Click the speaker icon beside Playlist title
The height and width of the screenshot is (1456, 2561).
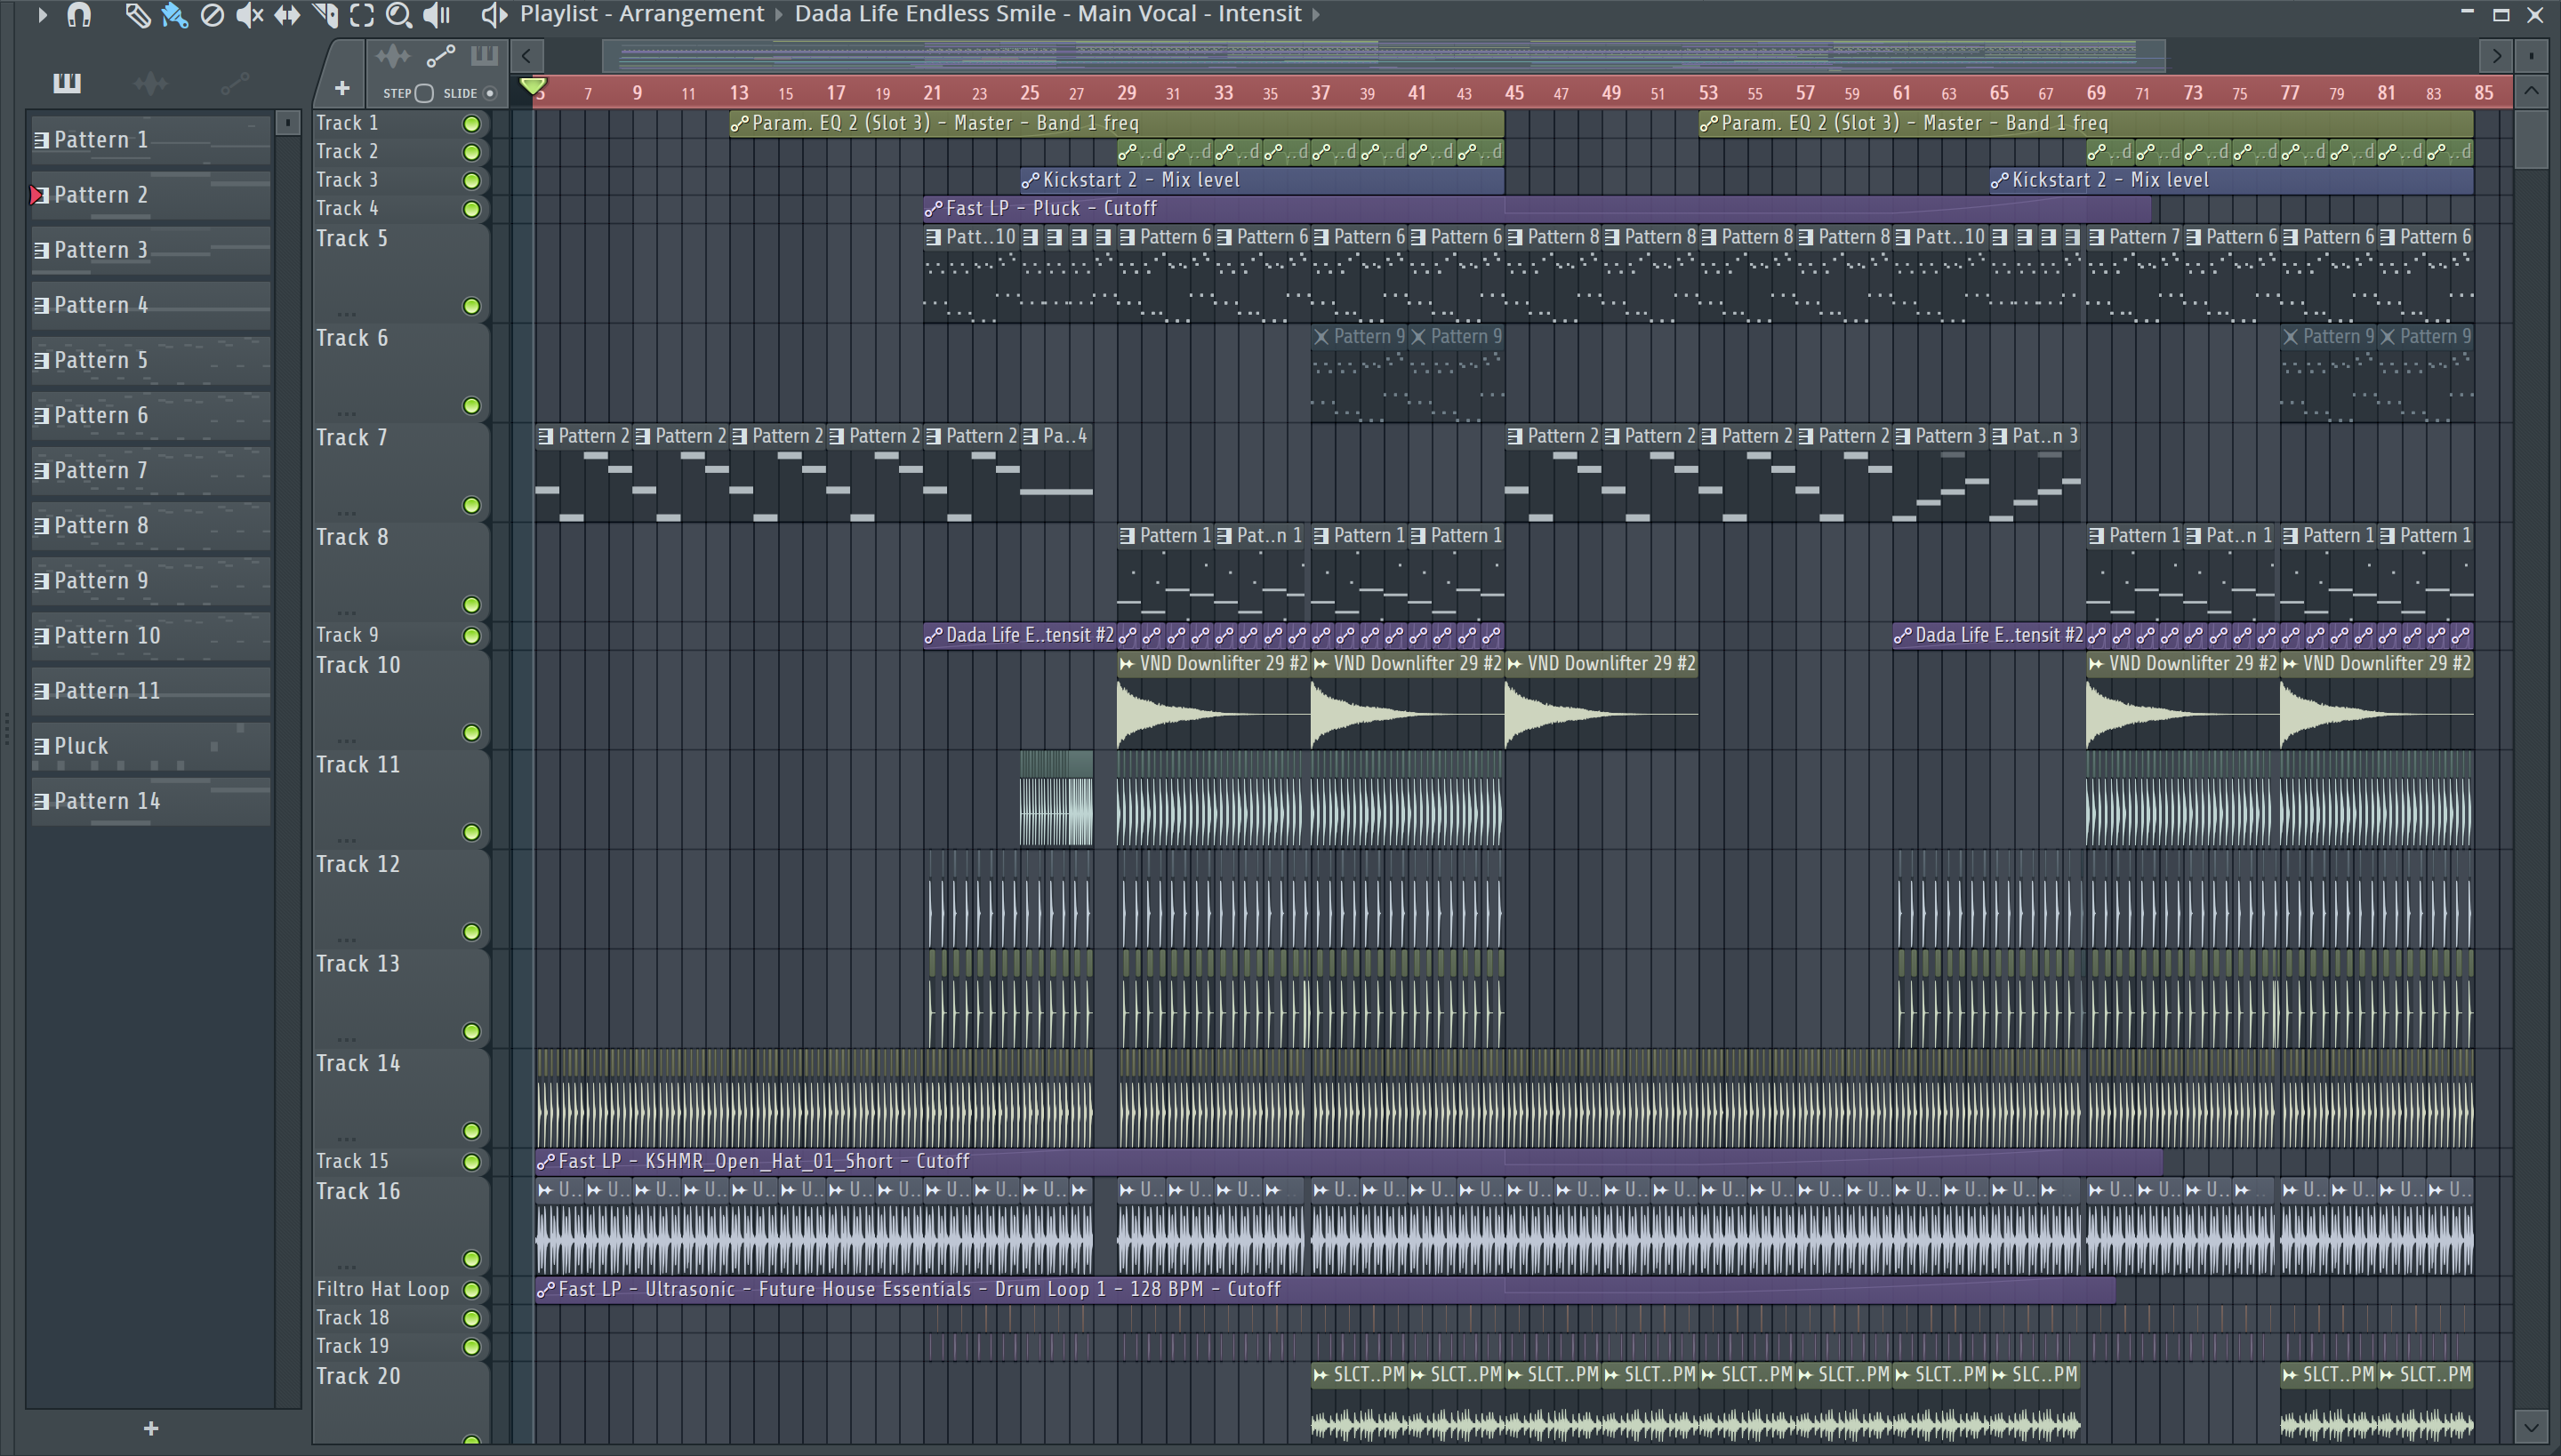click(494, 15)
